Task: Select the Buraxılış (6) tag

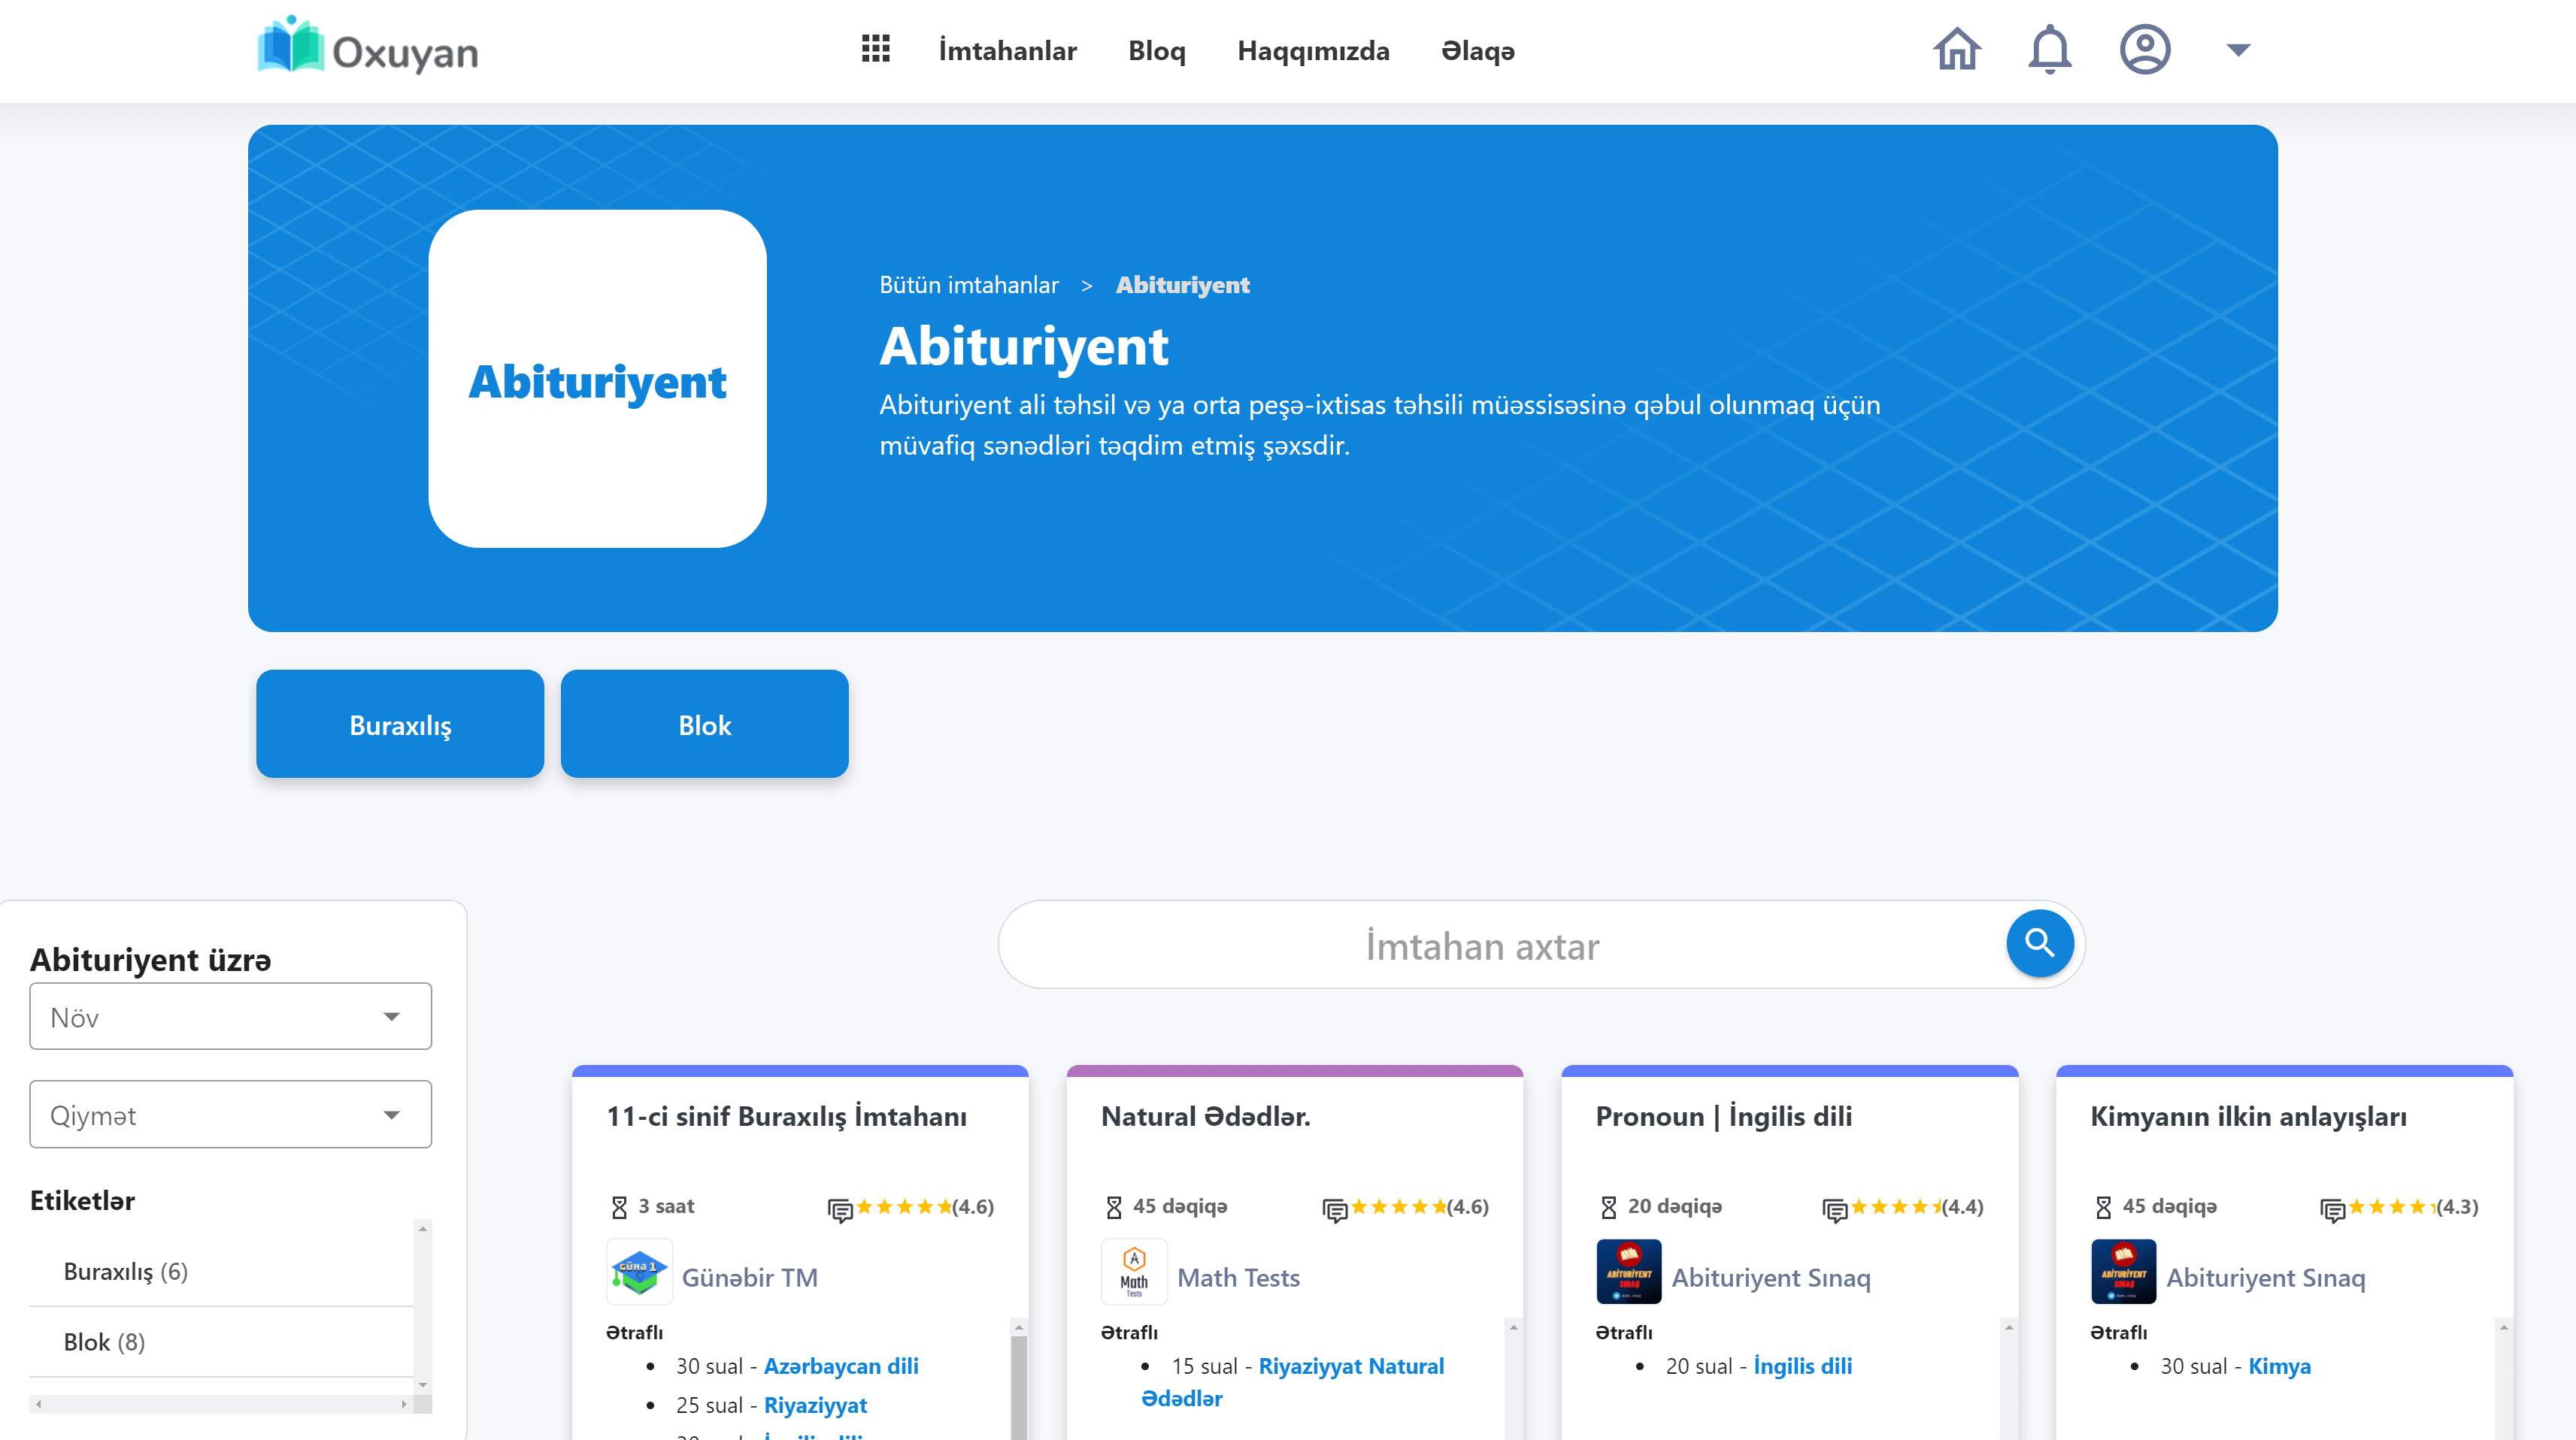Action: [x=126, y=1271]
